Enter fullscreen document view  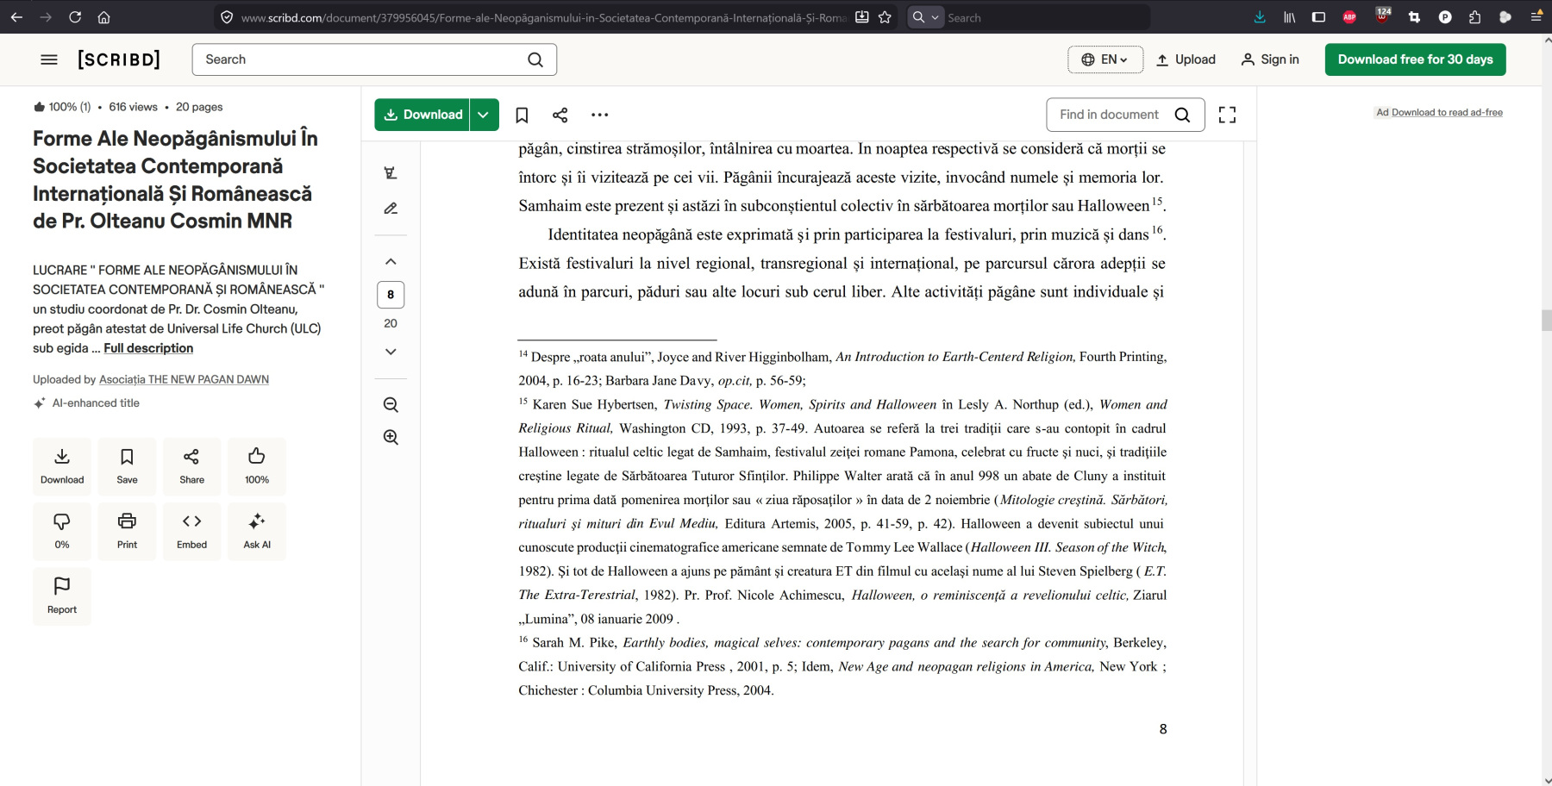1227,115
